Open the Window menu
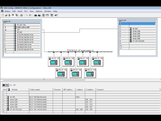This screenshot has width=161, height=121. [x=48, y=11]
